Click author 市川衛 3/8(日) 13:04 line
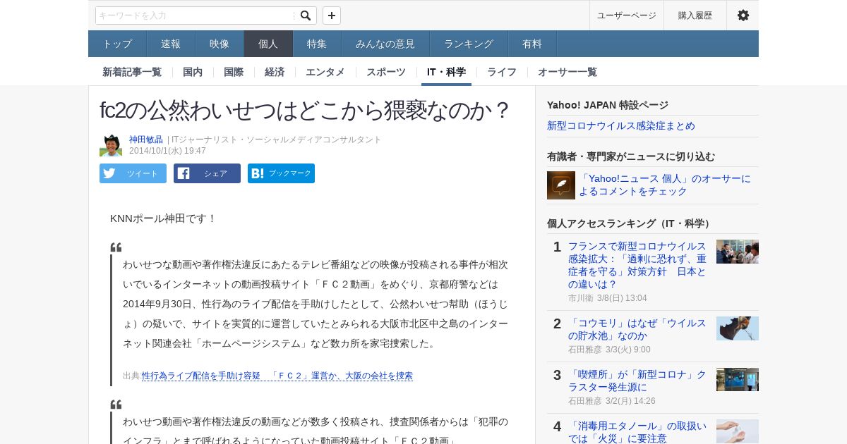Screen dimensions: 847x444 pyautogui.click(x=608, y=298)
